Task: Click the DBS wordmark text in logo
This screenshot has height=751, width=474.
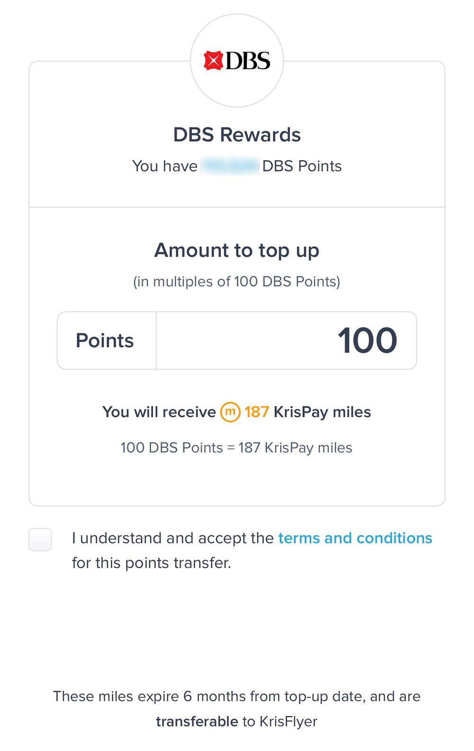Action: (x=248, y=61)
